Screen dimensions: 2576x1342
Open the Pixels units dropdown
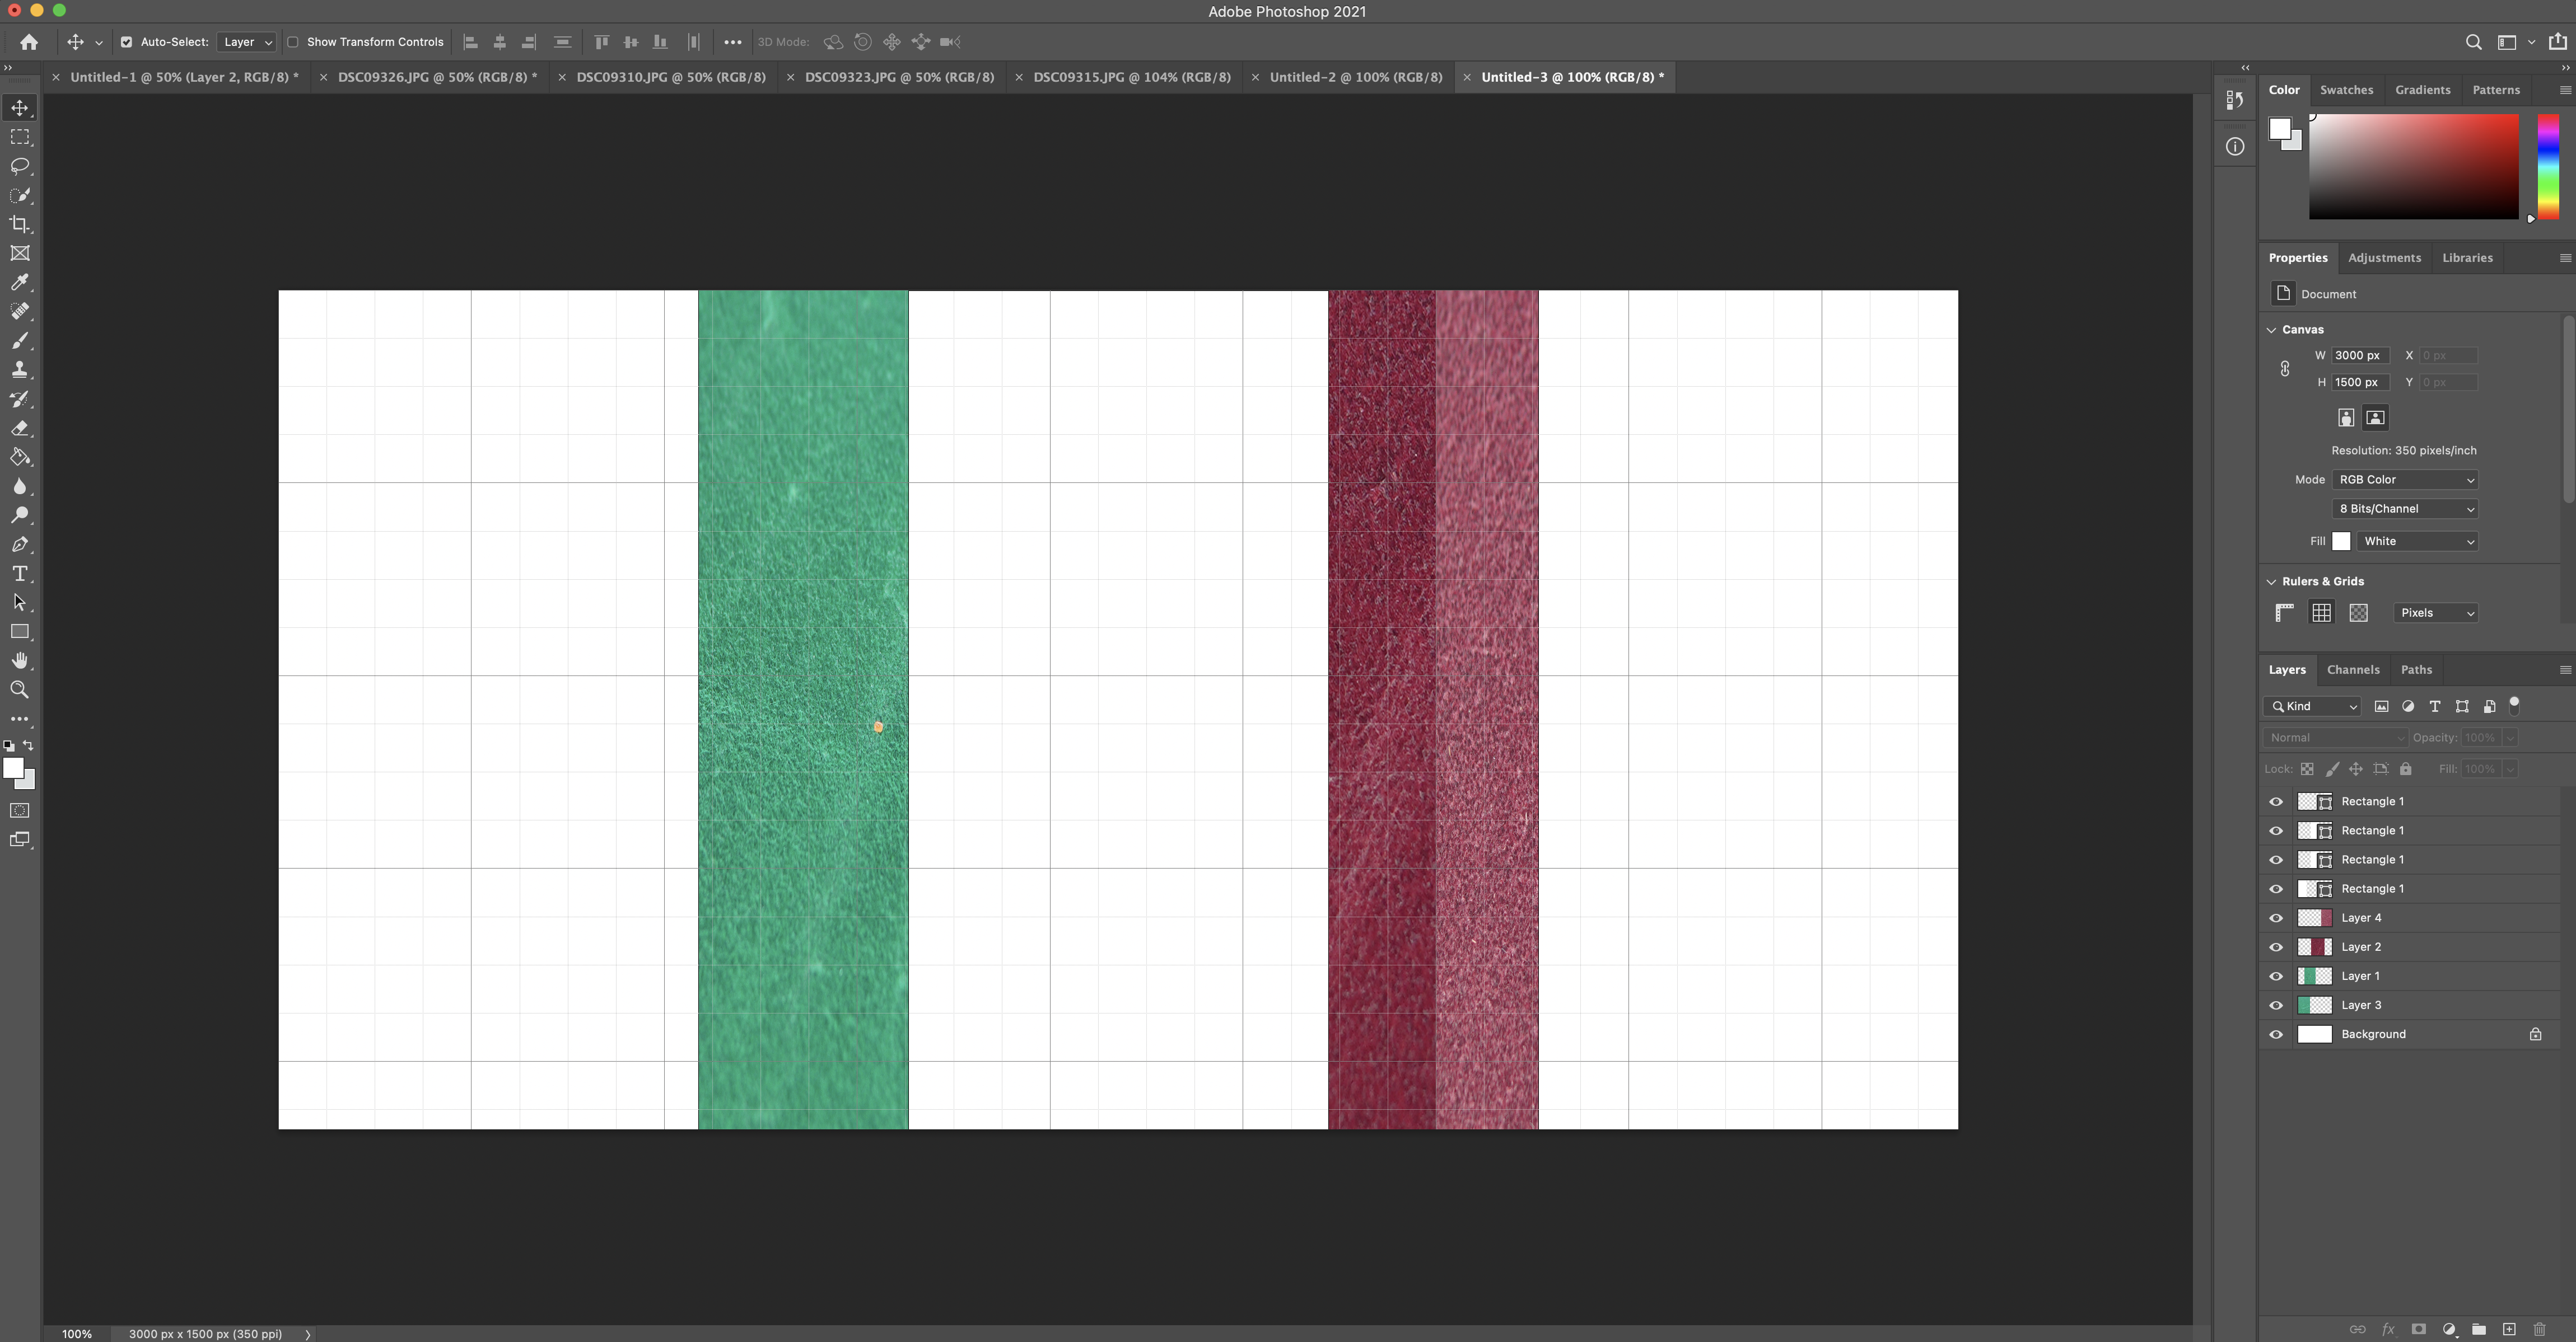point(2435,613)
